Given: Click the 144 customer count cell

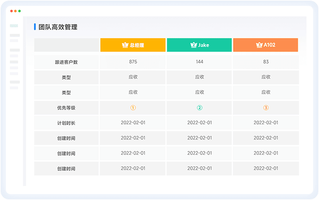Looking at the screenshot, I should pos(200,62).
